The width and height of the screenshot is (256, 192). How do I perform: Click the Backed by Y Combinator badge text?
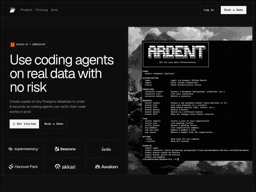[x=31, y=44]
